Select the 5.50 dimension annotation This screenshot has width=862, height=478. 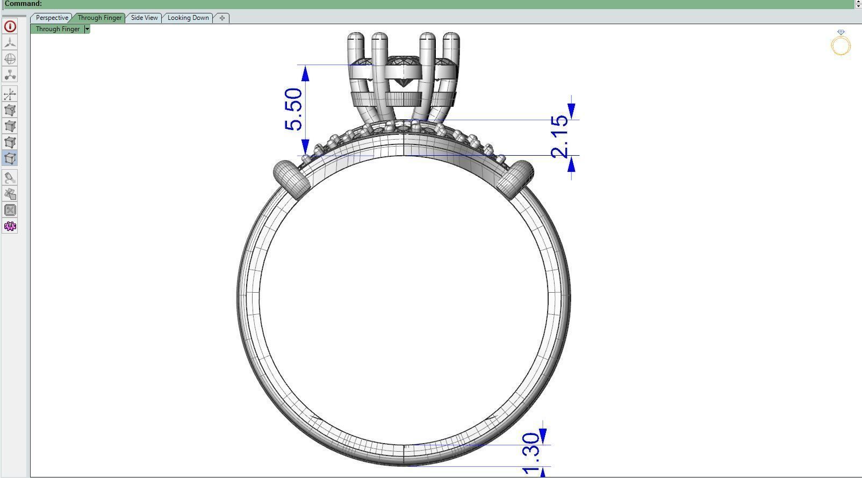[x=294, y=110]
